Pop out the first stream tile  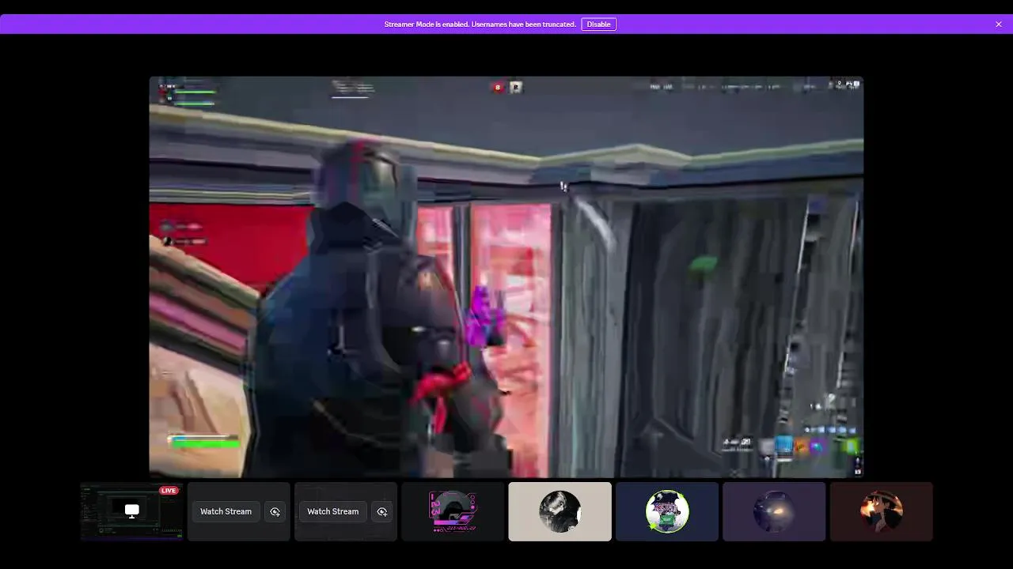(x=275, y=511)
